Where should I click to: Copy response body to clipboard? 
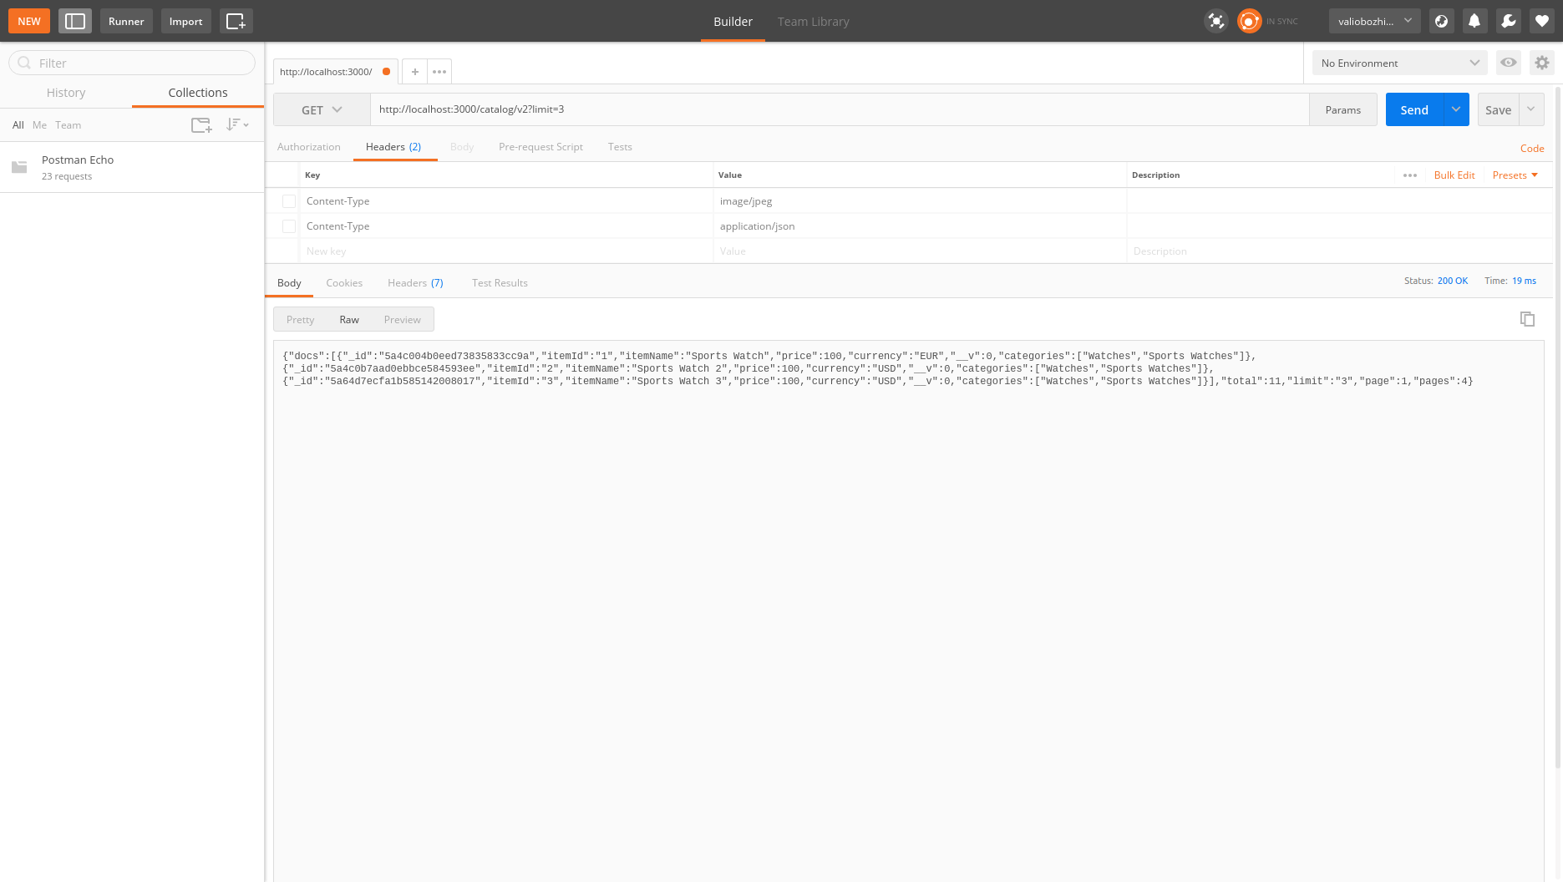click(1527, 319)
